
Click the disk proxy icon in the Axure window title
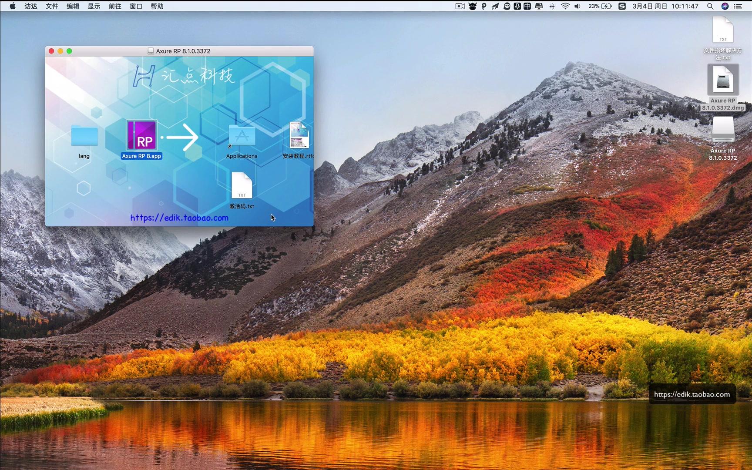pos(151,51)
